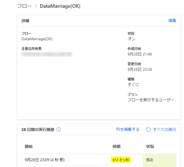The image size is (184, 167).
Task: Click the blurred 主要な所有者 value
Action: [46, 54]
